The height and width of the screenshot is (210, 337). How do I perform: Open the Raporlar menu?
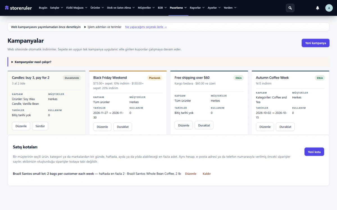point(197,8)
